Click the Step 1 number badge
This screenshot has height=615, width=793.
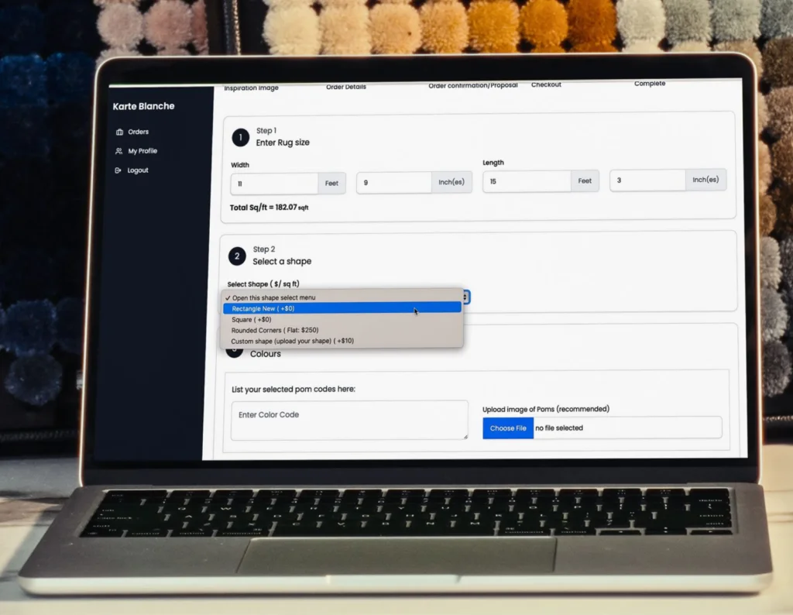pos(240,137)
